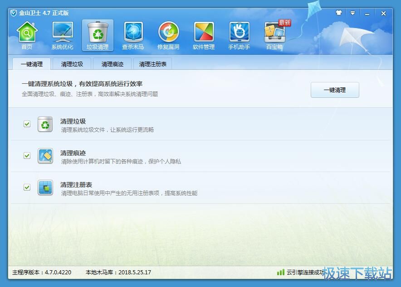Click the cloud engine signal bars icon

tap(280, 272)
